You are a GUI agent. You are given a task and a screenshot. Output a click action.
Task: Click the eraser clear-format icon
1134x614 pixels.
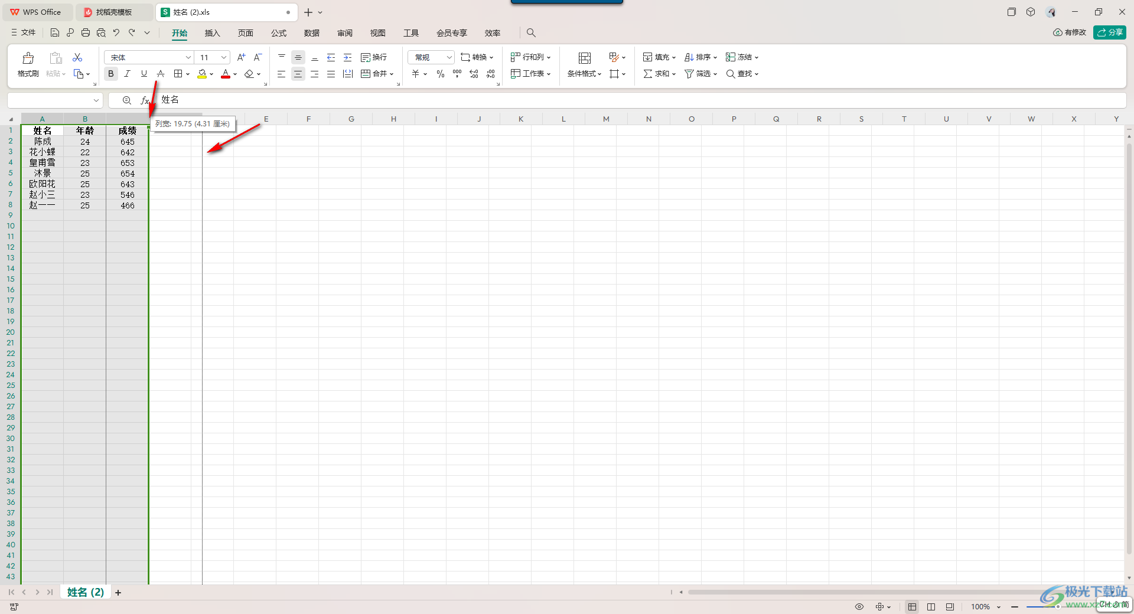[x=249, y=74]
